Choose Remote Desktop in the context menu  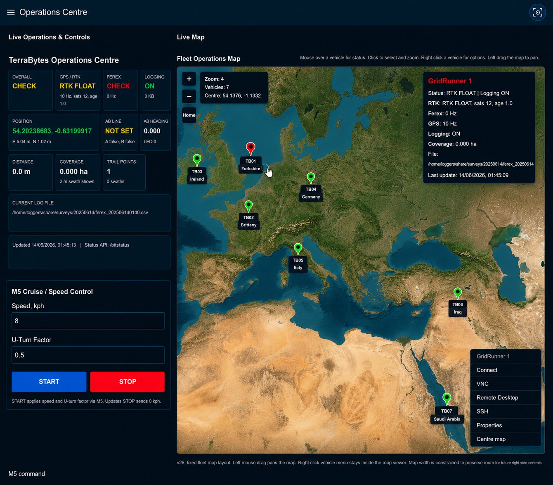pos(506,397)
